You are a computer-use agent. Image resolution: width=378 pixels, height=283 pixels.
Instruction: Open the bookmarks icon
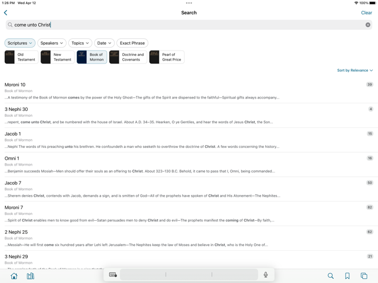tap(347, 275)
